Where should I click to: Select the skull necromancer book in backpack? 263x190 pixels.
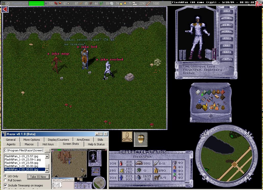pos(205,92)
